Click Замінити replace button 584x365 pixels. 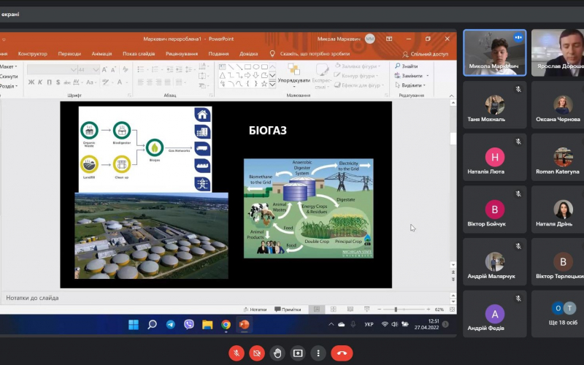coord(411,76)
